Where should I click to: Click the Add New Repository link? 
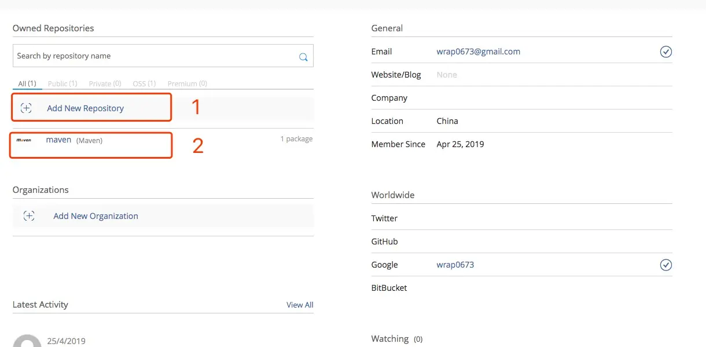click(85, 108)
